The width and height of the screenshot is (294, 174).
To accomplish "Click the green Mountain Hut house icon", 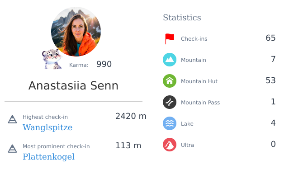I will point(170,81).
